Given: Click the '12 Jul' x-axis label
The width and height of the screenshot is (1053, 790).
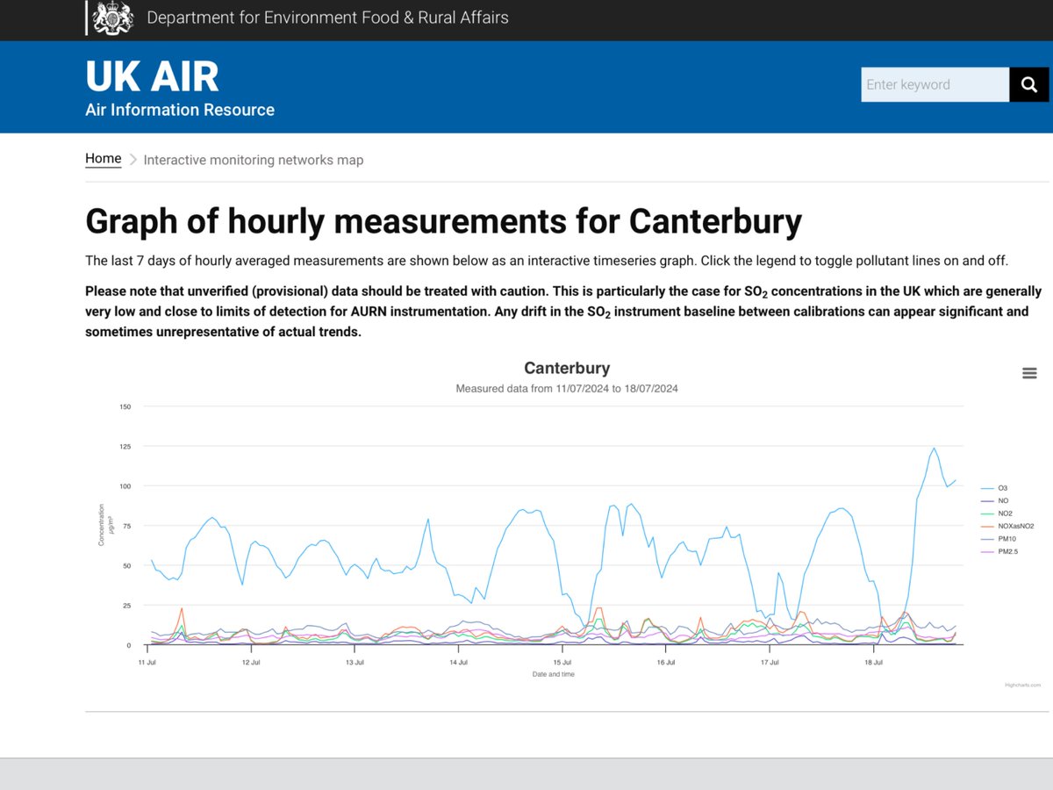Looking at the screenshot, I should (x=251, y=662).
